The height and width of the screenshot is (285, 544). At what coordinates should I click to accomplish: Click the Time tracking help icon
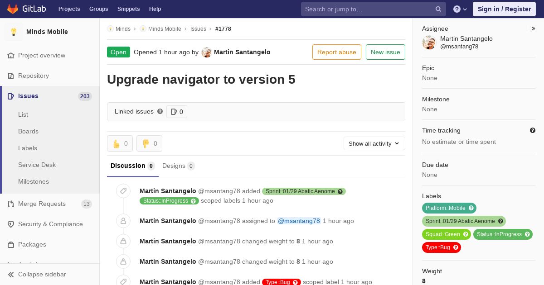tap(533, 130)
